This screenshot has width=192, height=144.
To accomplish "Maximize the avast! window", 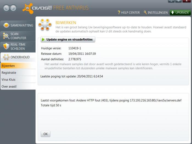I will pyautogui.click(x=178, y=1).
